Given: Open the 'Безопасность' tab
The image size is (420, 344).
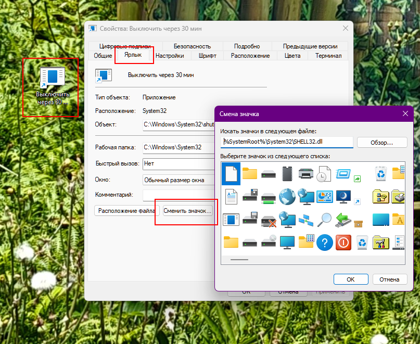Looking at the screenshot, I should pos(192,46).
